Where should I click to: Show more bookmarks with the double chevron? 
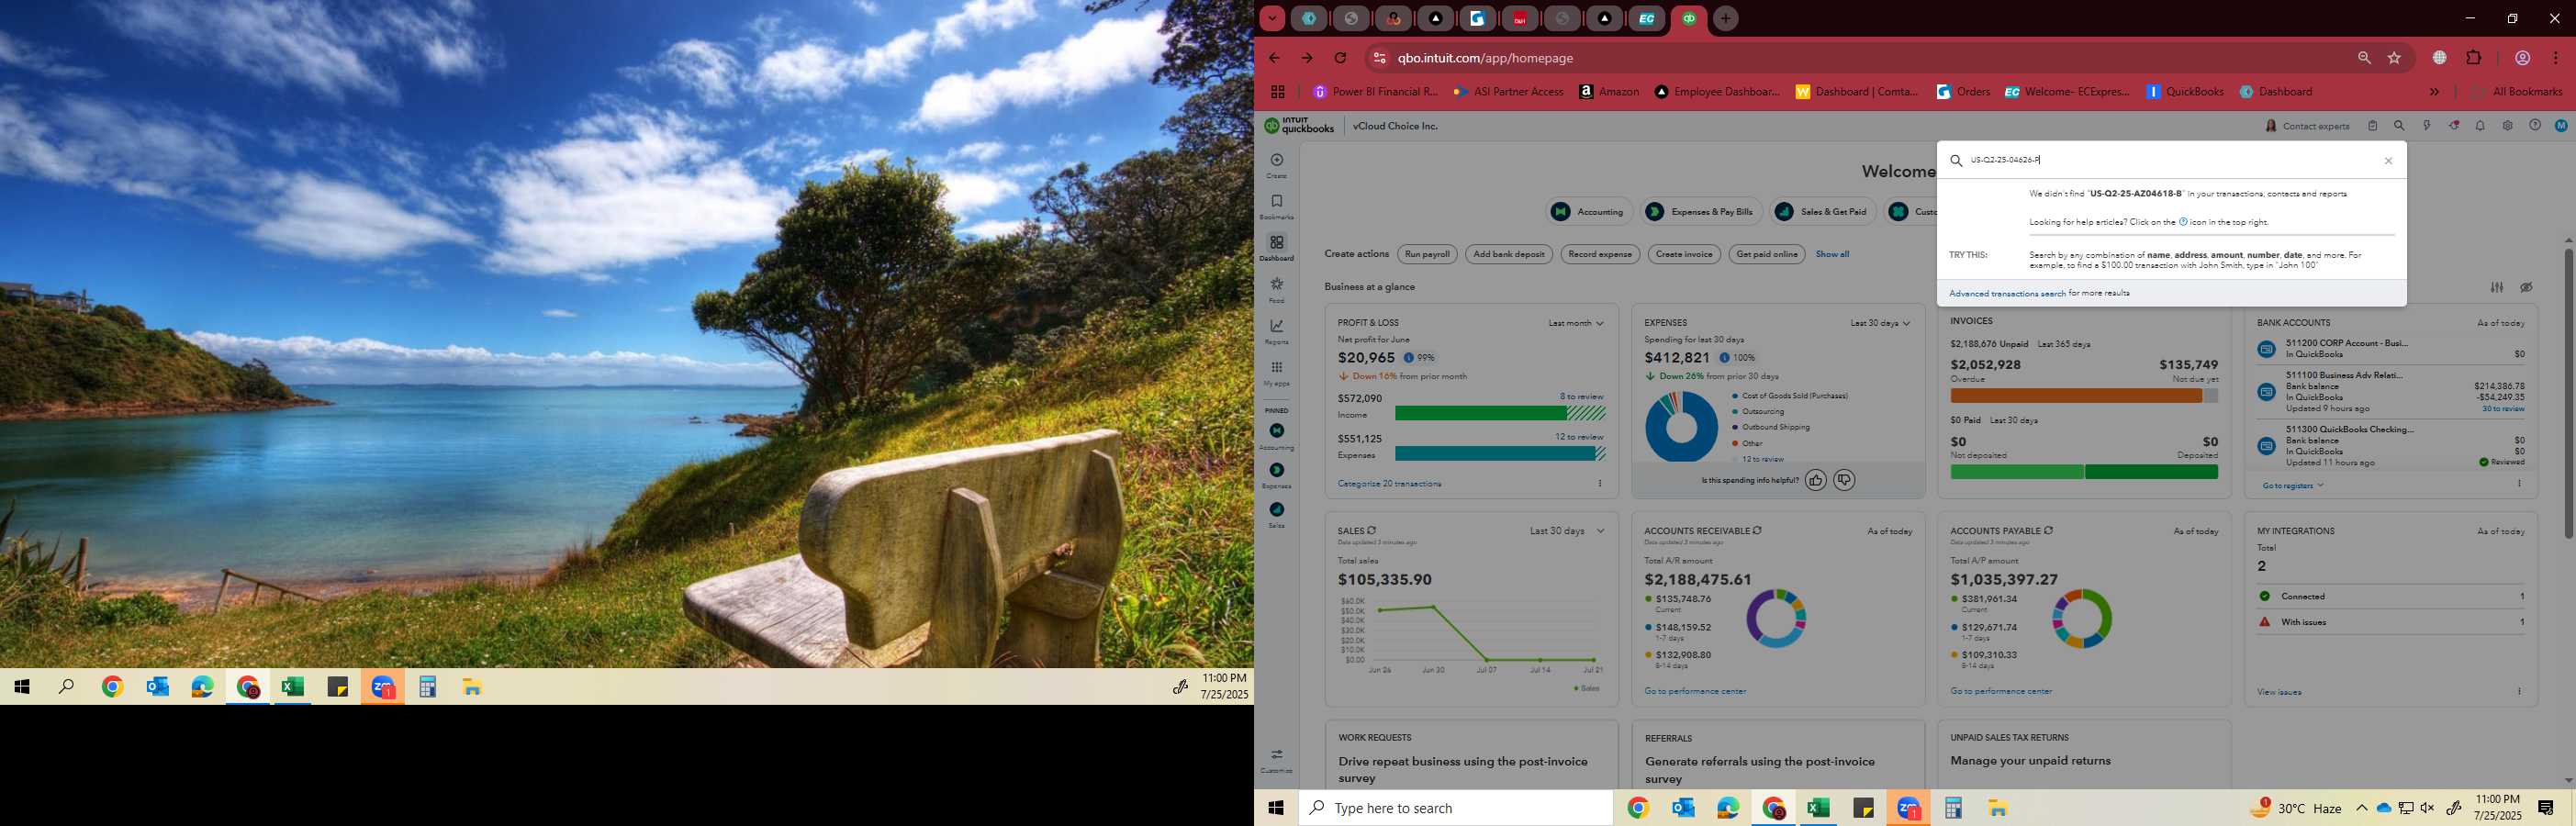[x=2434, y=92]
